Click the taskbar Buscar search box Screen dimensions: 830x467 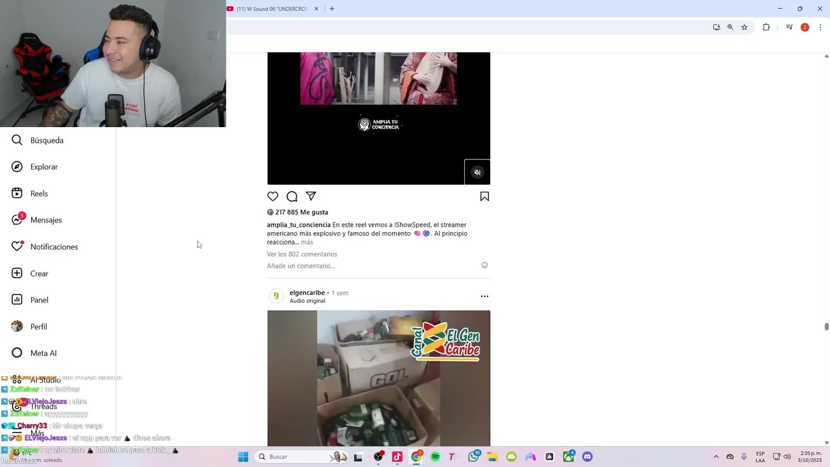click(302, 457)
